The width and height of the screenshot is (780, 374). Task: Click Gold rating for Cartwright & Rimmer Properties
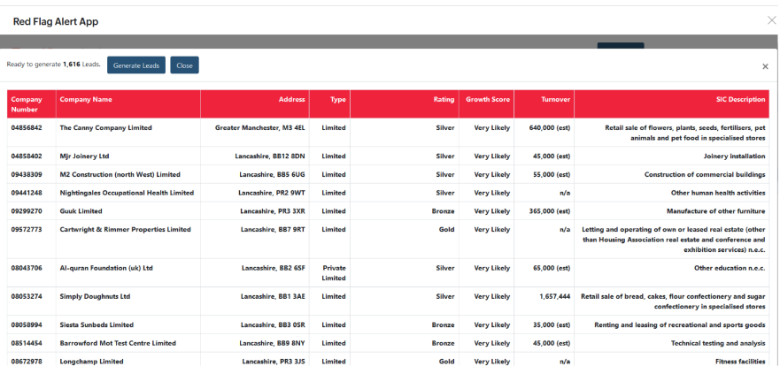[447, 230]
